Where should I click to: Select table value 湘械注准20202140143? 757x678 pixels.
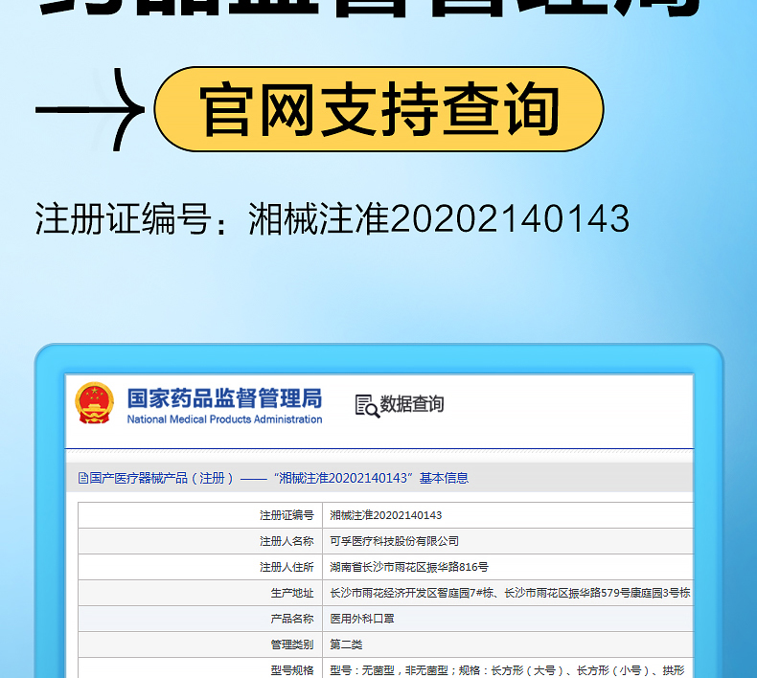(x=386, y=515)
